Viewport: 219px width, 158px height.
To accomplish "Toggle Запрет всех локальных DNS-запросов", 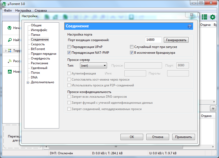I will tap(69, 97).
